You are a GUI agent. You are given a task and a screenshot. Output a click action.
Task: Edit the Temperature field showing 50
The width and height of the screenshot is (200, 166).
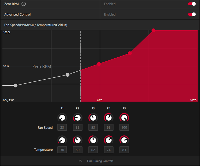tap(77, 150)
